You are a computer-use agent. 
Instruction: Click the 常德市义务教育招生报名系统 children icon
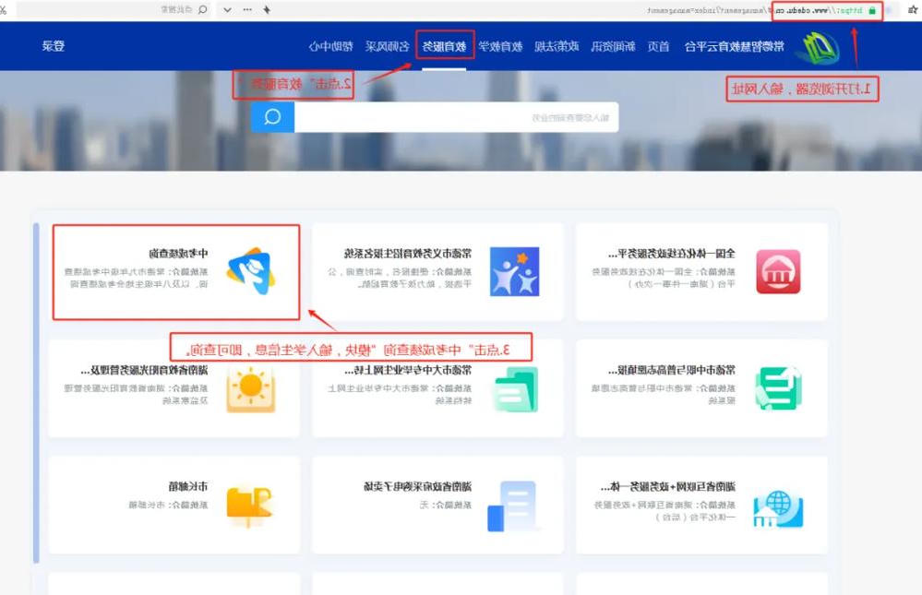[514, 271]
